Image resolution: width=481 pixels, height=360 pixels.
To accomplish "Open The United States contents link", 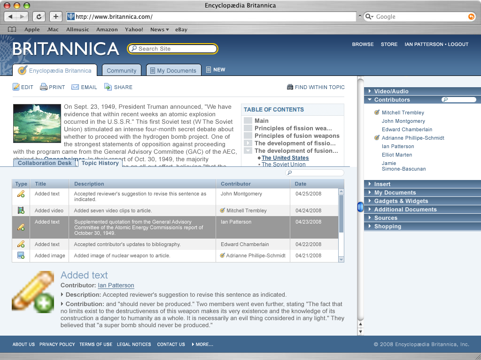I will tap(285, 157).
